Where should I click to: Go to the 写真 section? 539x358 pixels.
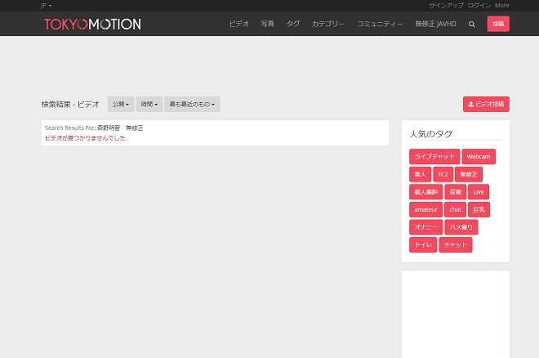pos(267,25)
